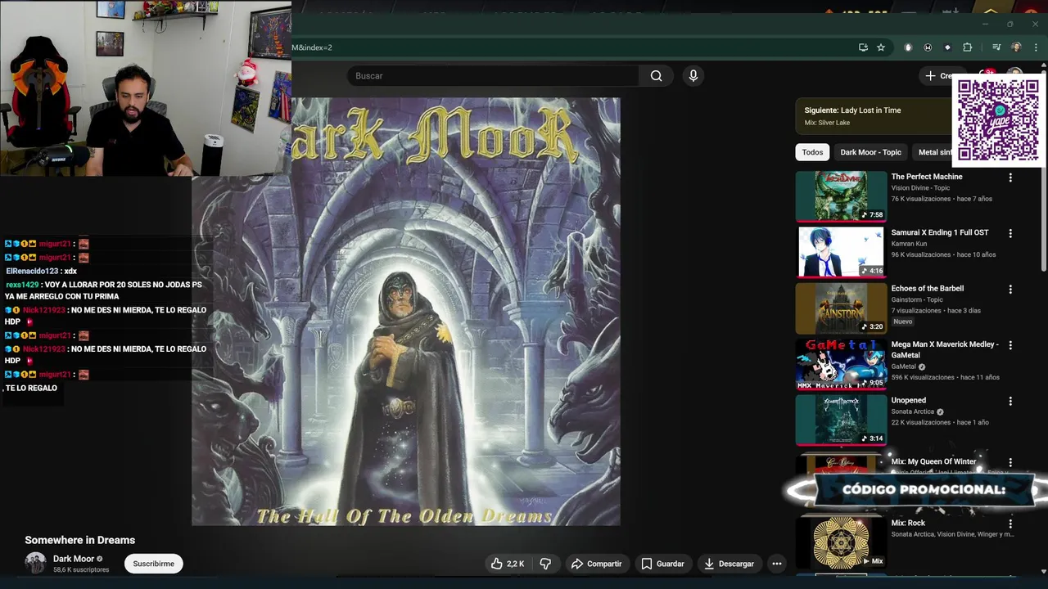
Task: Download video with Descargar button
Action: point(729,564)
